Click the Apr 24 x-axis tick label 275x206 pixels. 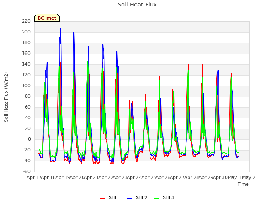point(134,177)
